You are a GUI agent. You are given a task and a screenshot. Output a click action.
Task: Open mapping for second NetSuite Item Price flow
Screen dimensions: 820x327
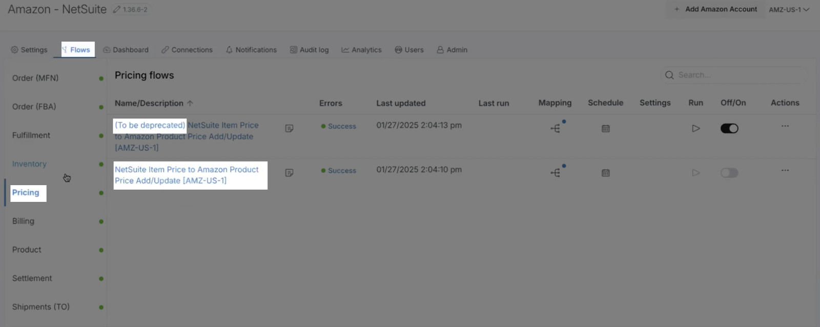[556, 173]
